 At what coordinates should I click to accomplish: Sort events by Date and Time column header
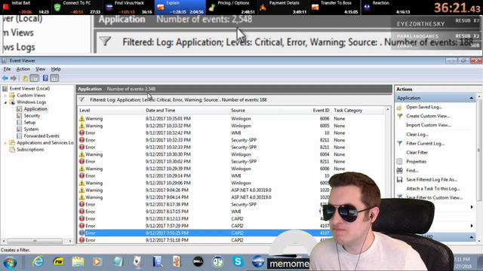[x=186, y=111]
